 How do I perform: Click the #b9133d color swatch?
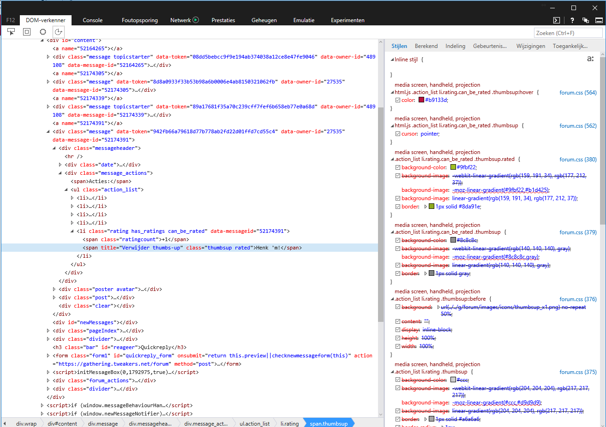[x=421, y=100]
